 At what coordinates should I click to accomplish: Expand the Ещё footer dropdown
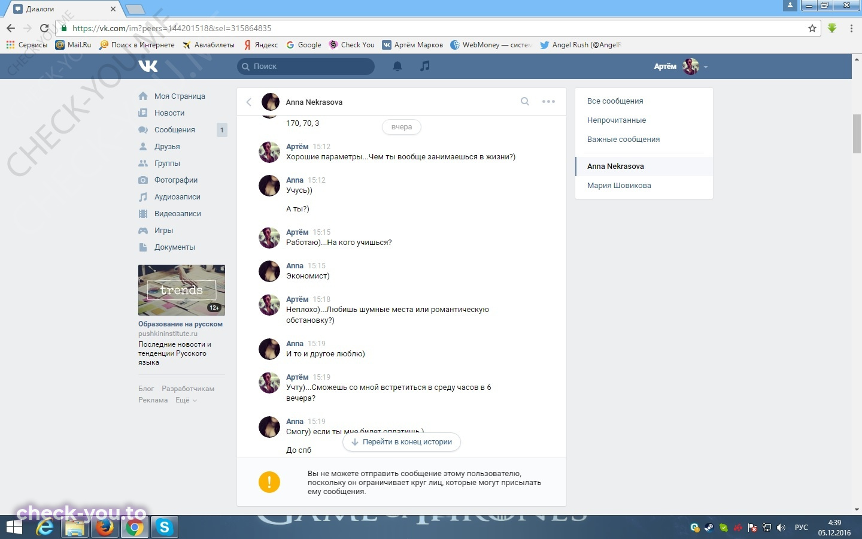[x=186, y=400]
